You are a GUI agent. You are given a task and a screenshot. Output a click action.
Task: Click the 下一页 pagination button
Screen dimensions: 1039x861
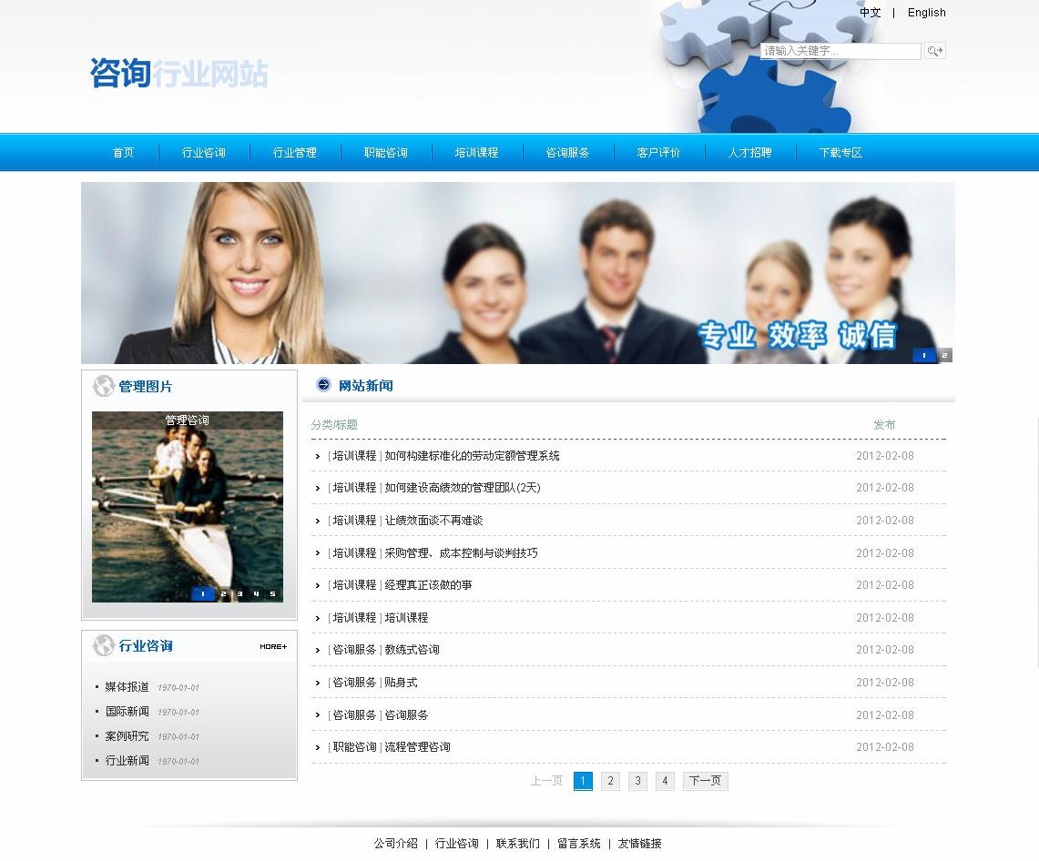(705, 781)
